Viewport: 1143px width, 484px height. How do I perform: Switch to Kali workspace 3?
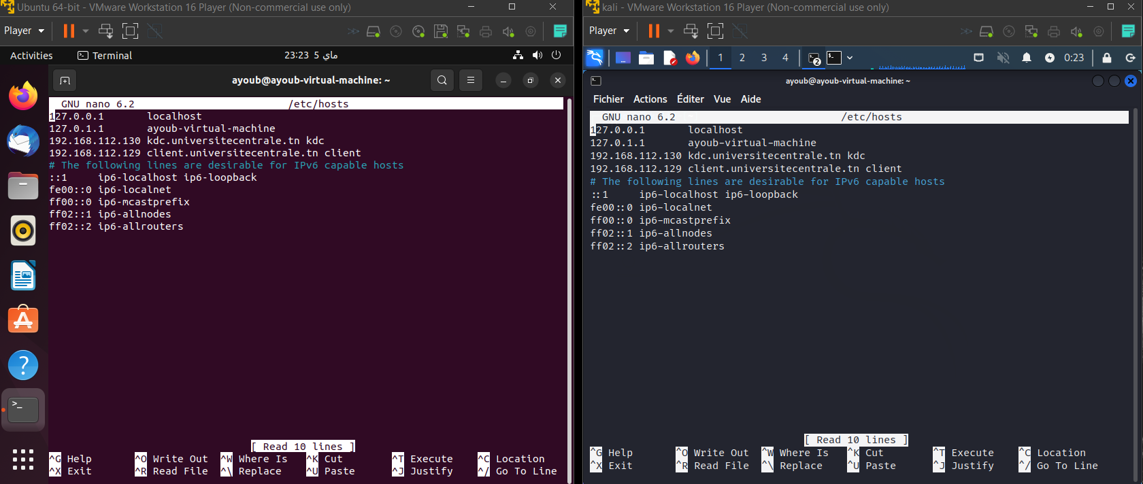pos(764,58)
